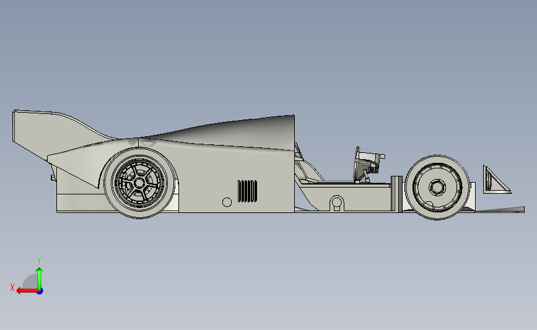Click the "X" axis label
The image size is (537, 330).
pos(12,287)
